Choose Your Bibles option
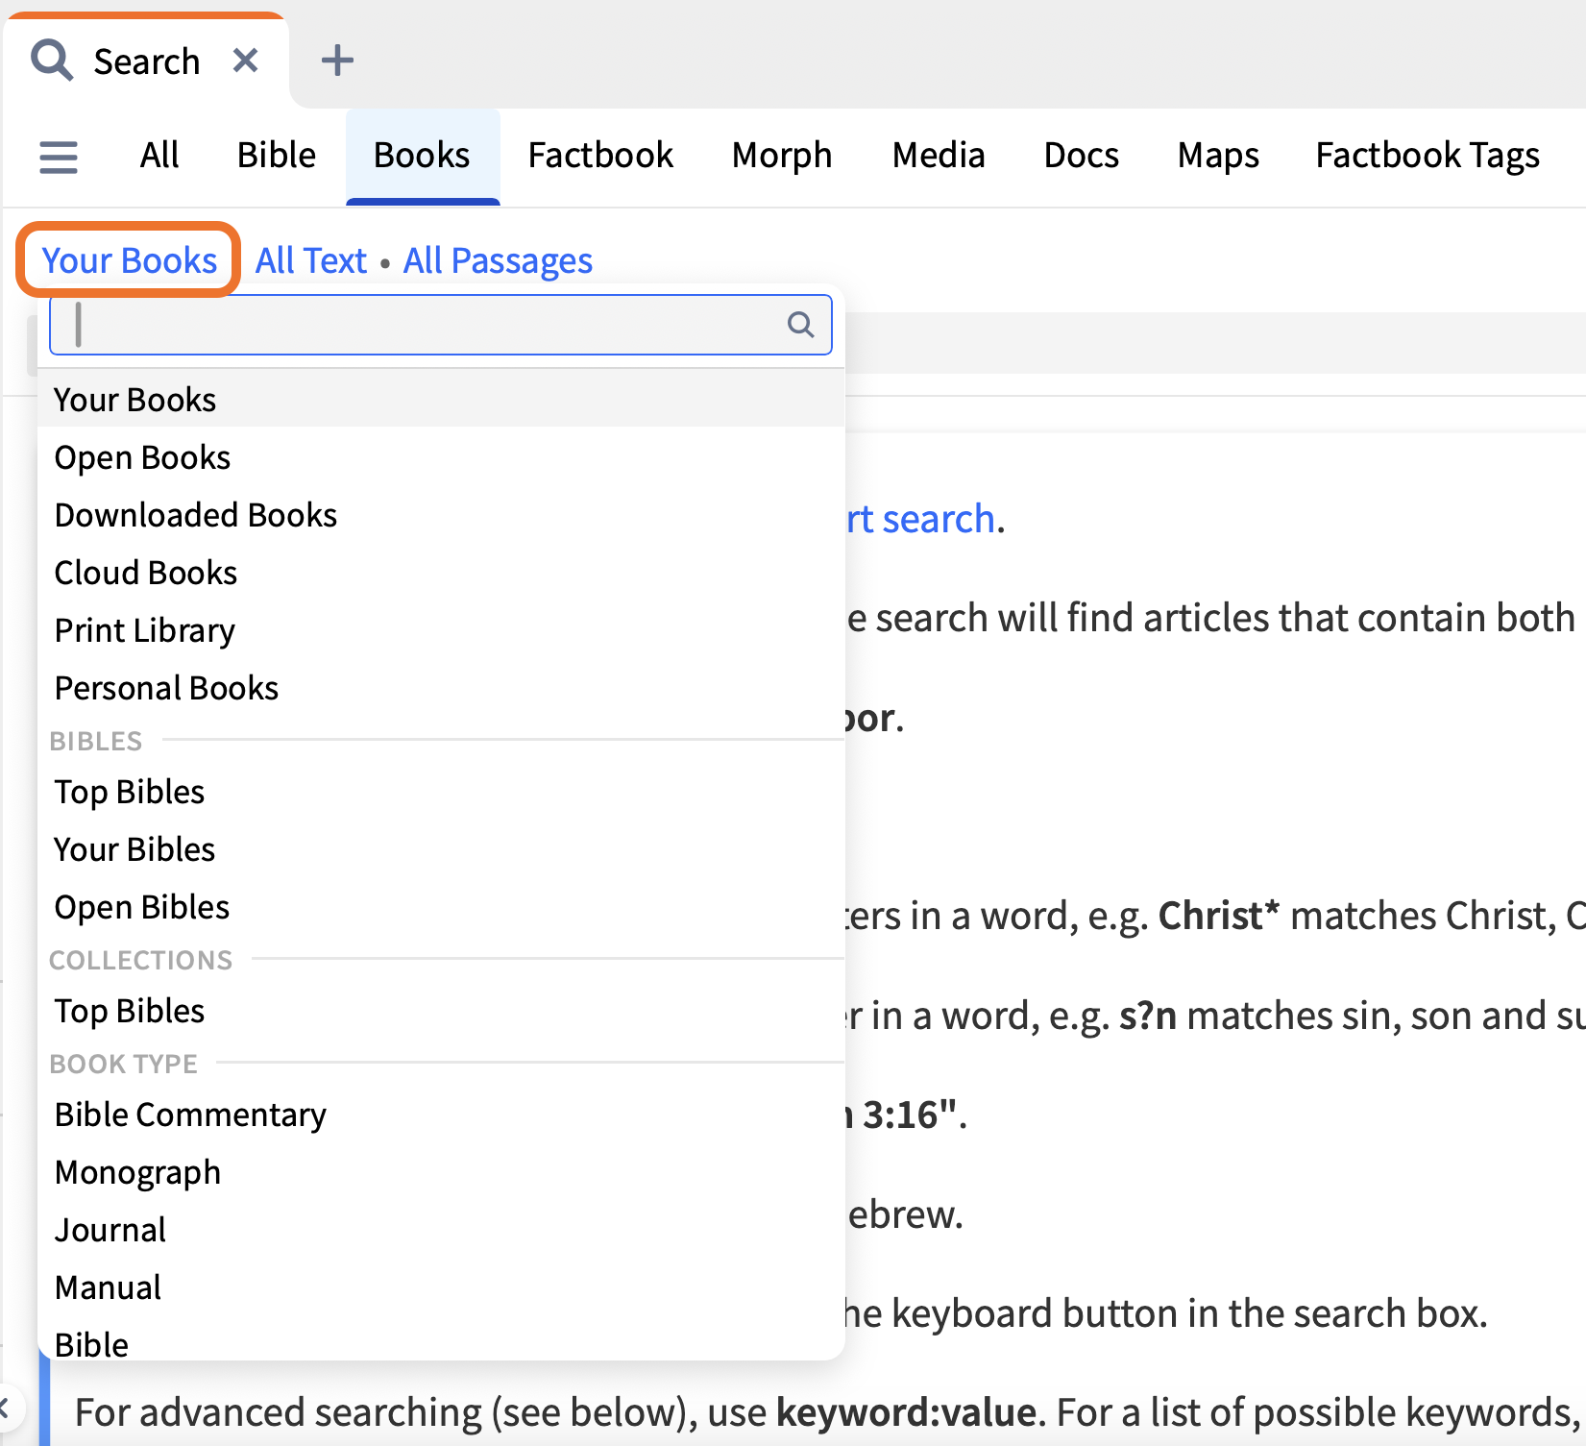Image resolution: width=1586 pixels, height=1446 pixels. 441,849
